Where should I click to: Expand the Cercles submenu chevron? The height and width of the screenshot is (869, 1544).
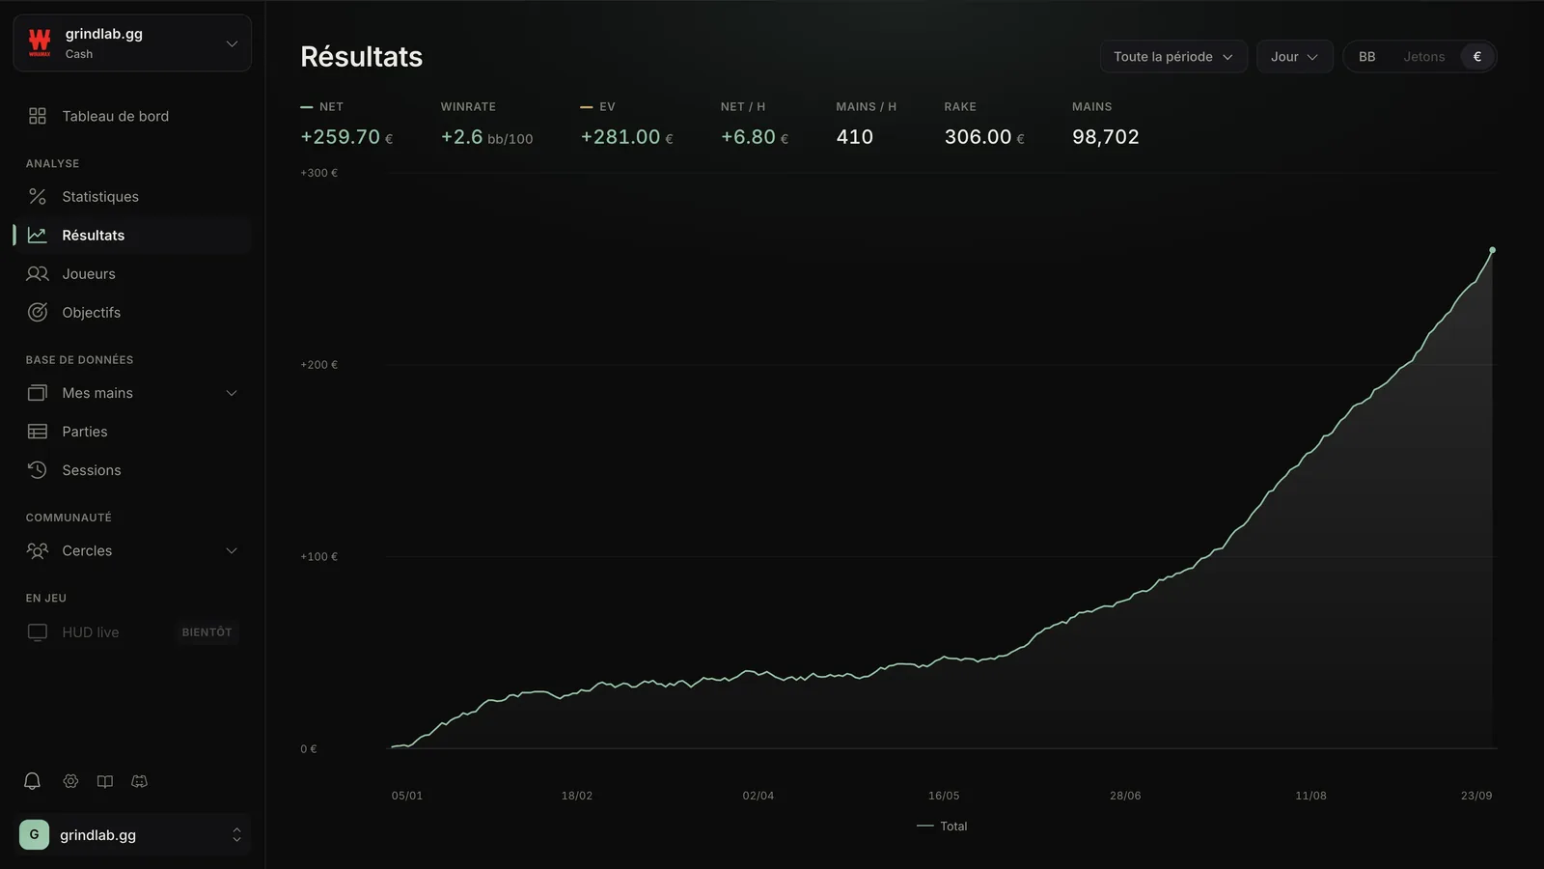tap(232, 550)
